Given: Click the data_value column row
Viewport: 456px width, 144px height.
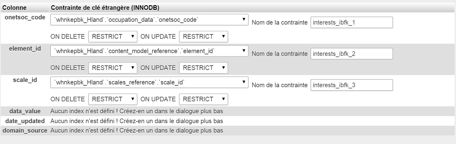Looking at the screenshot, I should click(x=228, y=111).
